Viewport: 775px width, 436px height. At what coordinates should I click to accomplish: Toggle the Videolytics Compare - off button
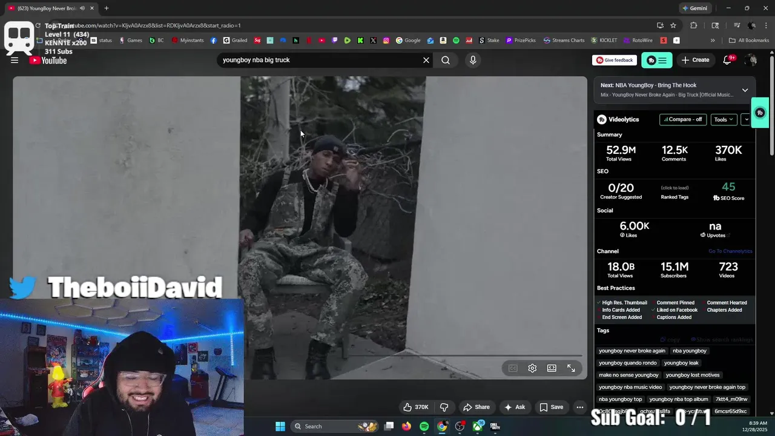click(683, 119)
